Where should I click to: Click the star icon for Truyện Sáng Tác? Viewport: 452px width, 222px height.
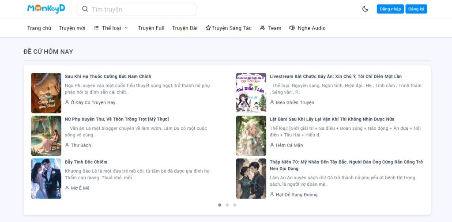click(x=208, y=28)
